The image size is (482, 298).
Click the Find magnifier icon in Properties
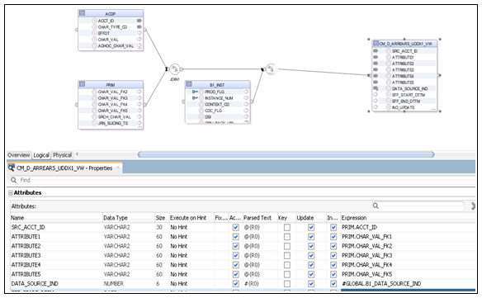[13, 180]
